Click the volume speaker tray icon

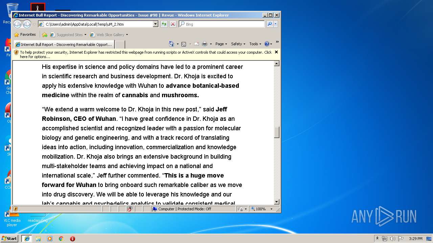coord(393,239)
